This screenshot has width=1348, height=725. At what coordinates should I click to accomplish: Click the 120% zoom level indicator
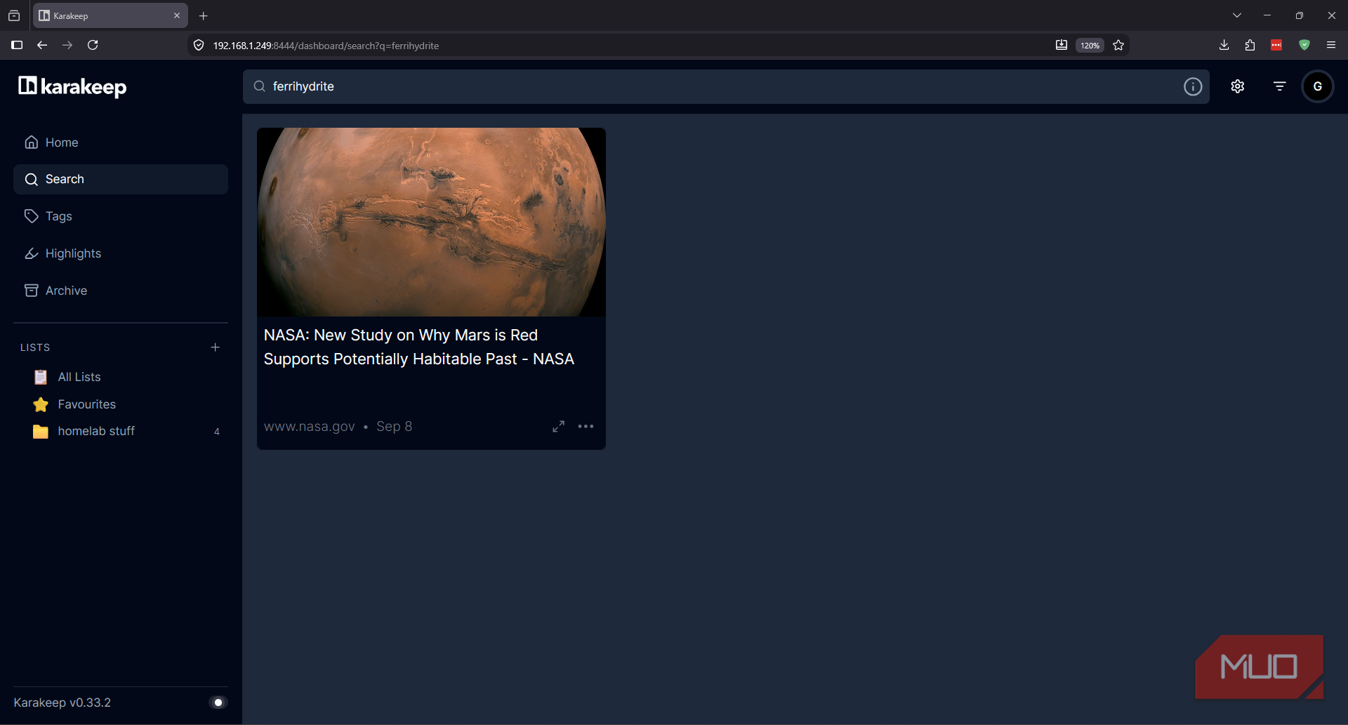1090,46
